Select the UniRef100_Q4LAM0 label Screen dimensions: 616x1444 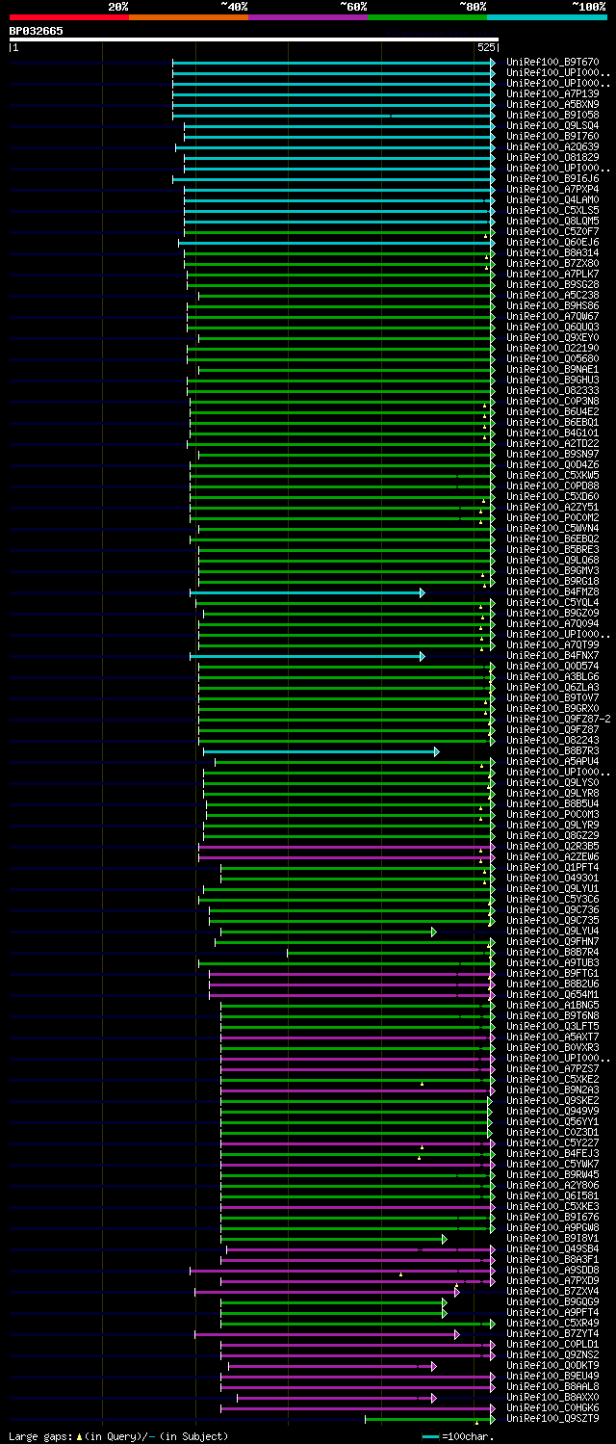(x=553, y=200)
